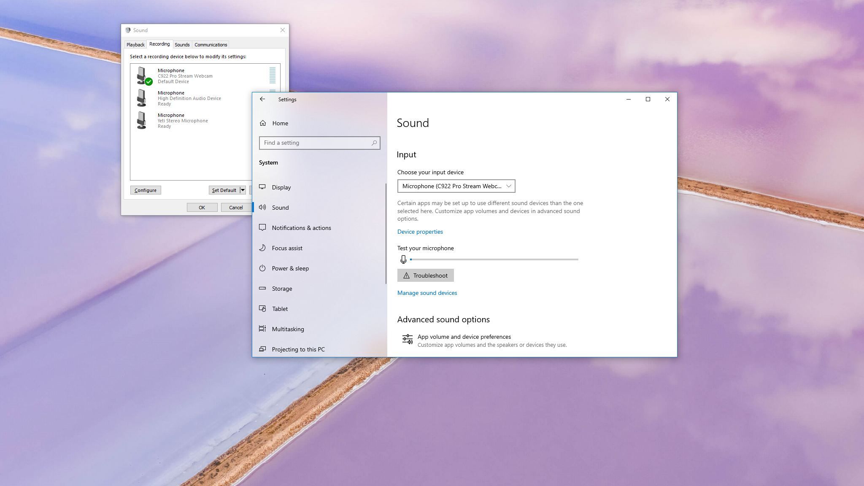
Task: Open the Communications tab
Action: click(x=211, y=45)
